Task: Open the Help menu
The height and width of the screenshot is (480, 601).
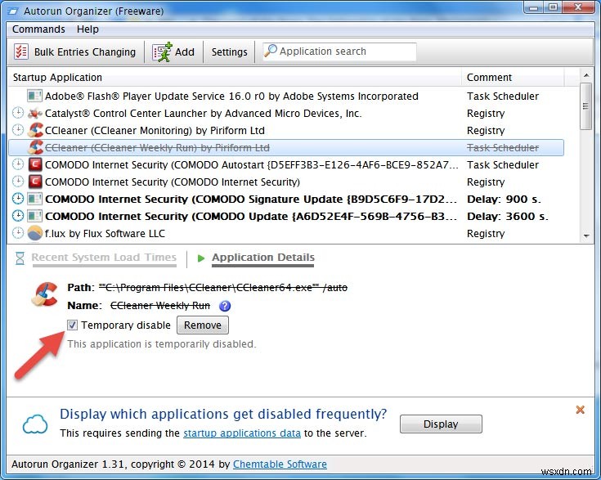Action: click(x=87, y=29)
